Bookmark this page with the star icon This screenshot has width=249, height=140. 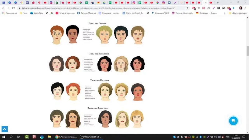(187, 8)
